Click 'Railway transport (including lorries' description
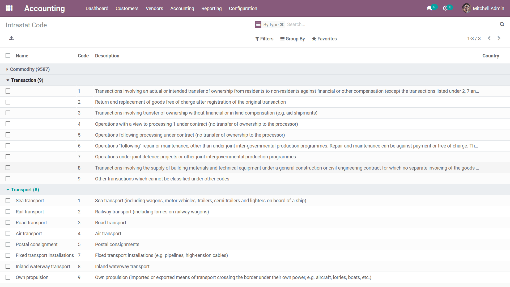Image resolution: width=510 pixels, height=287 pixels. click(x=152, y=212)
